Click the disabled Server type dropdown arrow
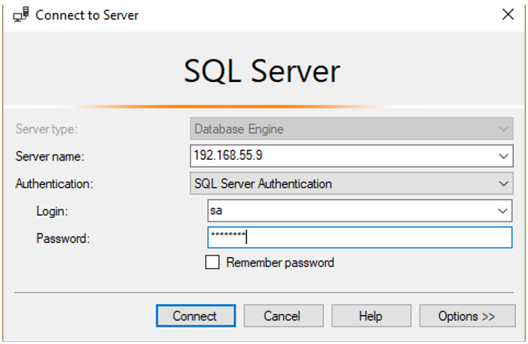The image size is (528, 344). (x=504, y=128)
